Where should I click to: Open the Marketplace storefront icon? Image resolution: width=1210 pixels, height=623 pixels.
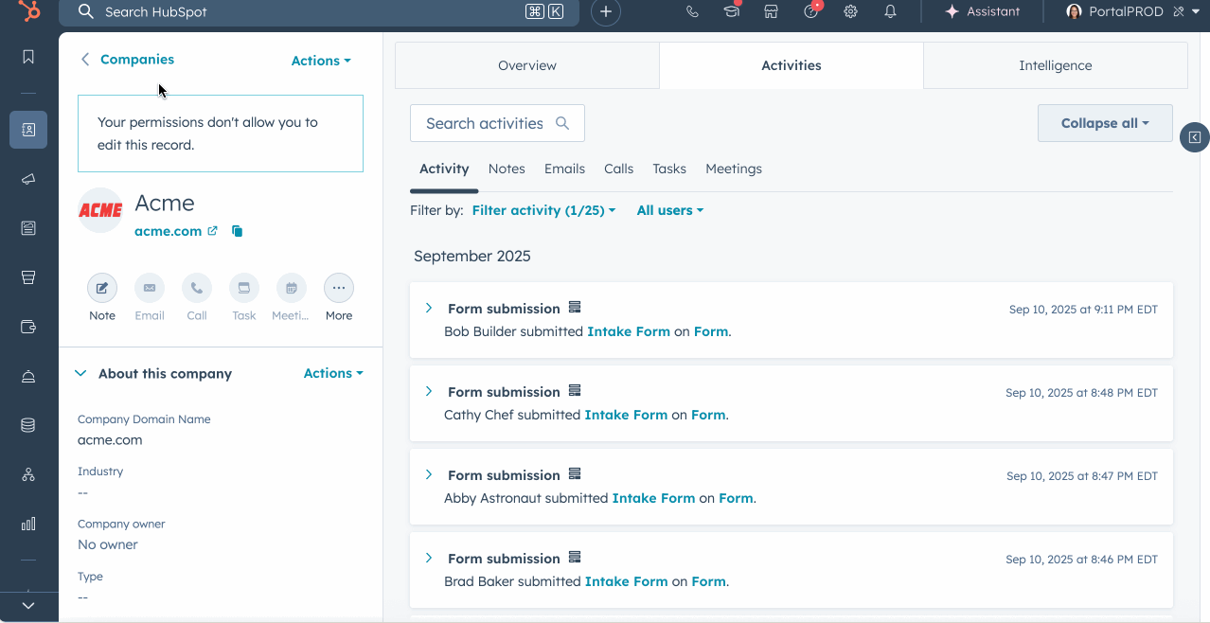(x=771, y=12)
